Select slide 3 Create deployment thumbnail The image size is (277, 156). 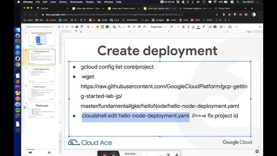coord(42,75)
